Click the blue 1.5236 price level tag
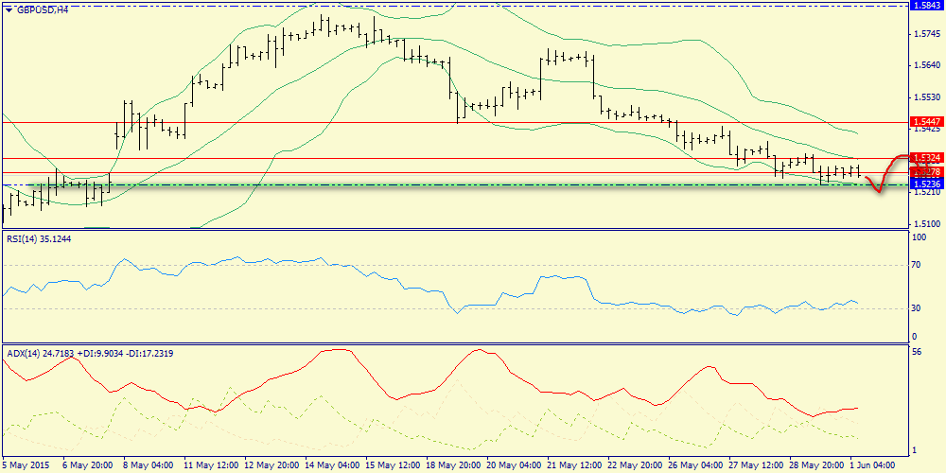This screenshot has height=473, width=946. point(924,185)
